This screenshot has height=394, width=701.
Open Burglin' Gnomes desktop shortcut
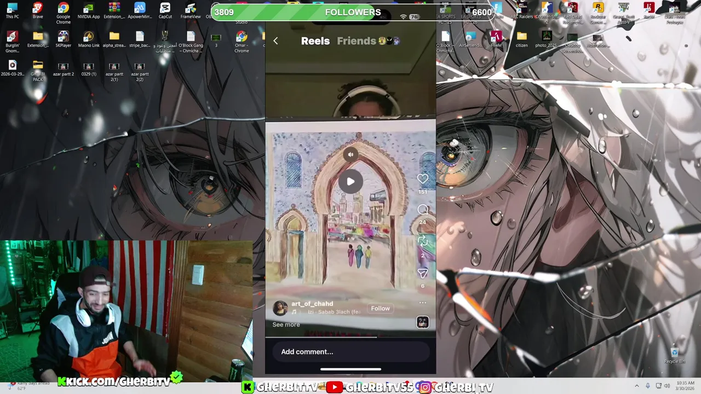12,42
